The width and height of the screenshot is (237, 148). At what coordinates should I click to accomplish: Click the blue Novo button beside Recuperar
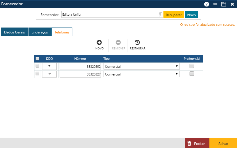click(191, 15)
